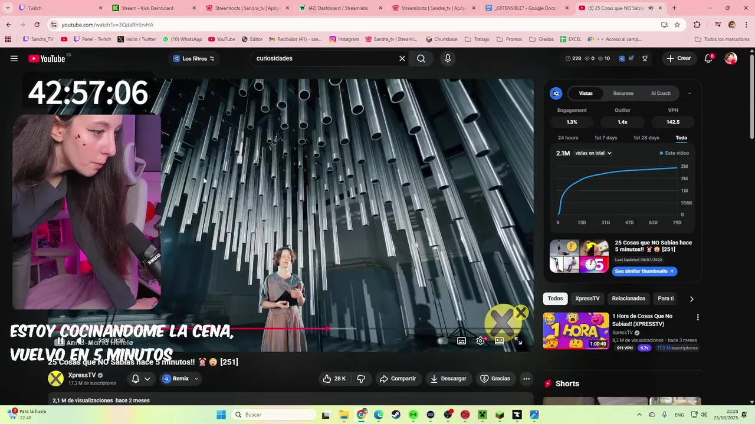The image size is (755, 424).
Task: Start voice search with the microphone
Action: (448, 58)
